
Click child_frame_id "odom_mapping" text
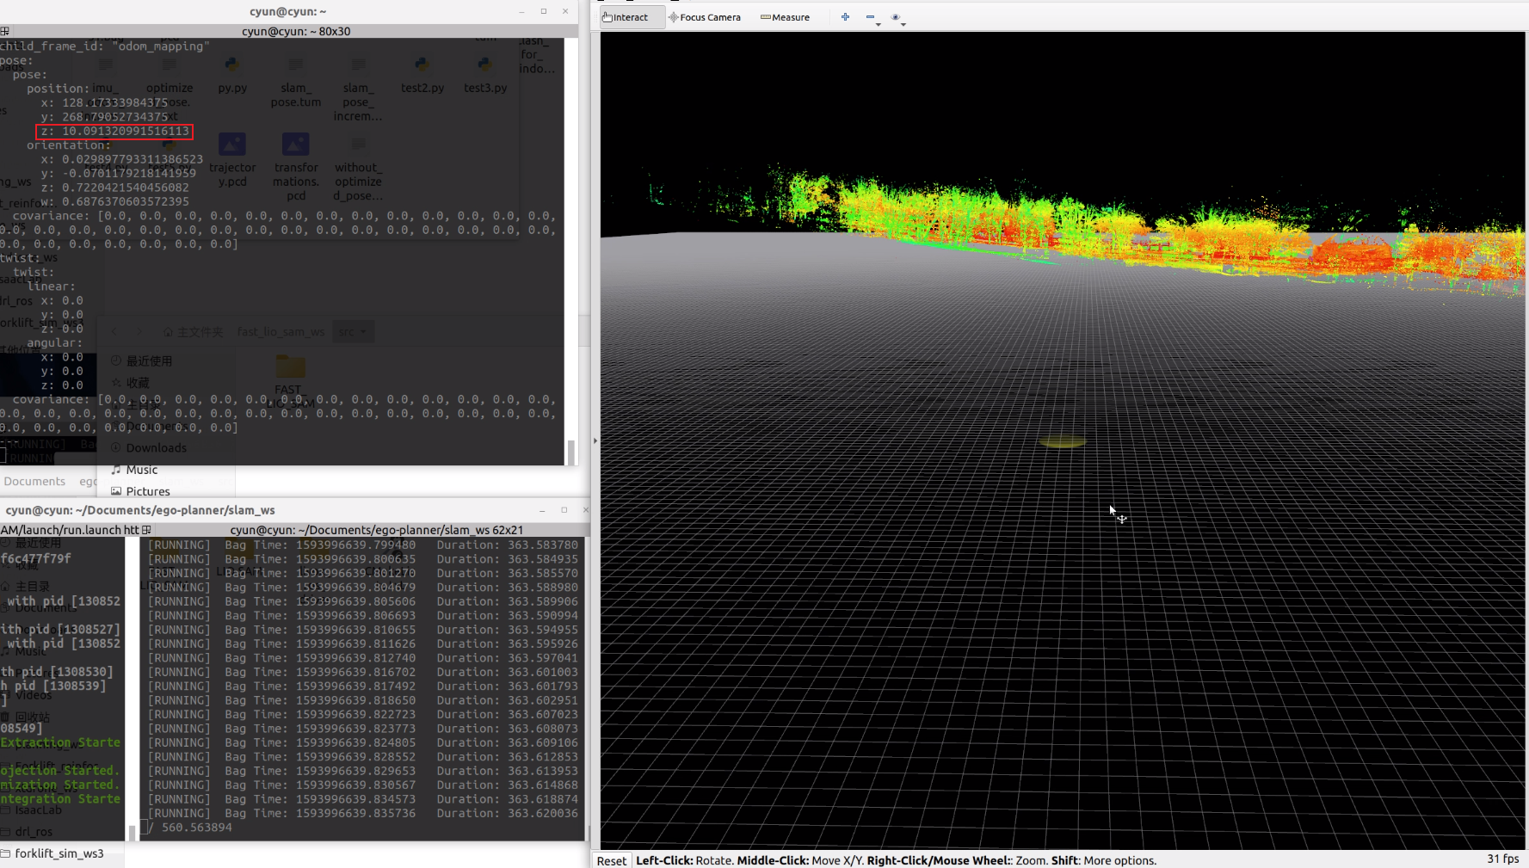point(104,46)
